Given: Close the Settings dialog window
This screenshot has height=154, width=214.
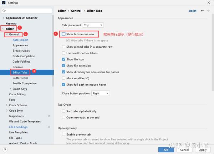Looking at the screenshot, I should coord(209,2).
